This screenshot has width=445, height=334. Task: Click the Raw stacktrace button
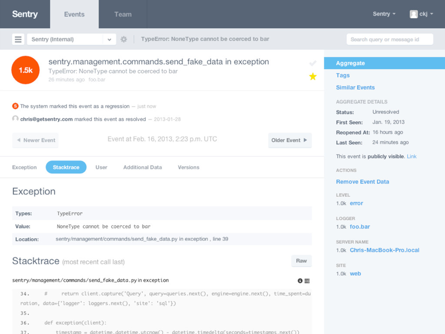(x=302, y=261)
